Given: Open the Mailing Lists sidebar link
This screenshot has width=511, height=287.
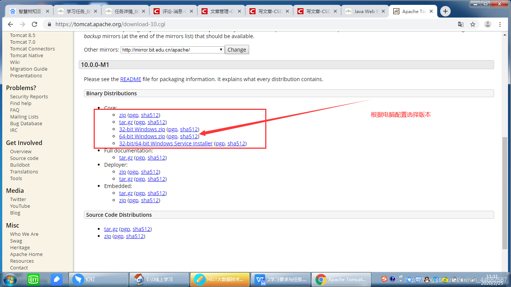Looking at the screenshot, I should click(x=24, y=117).
